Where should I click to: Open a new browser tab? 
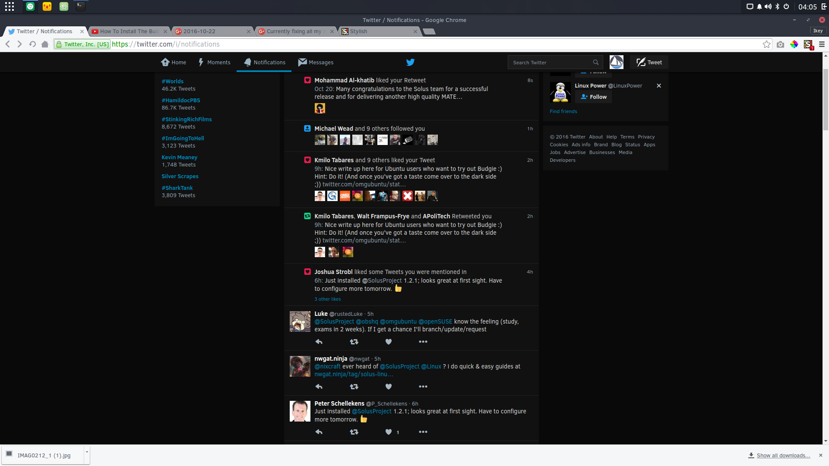[x=429, y=31]
